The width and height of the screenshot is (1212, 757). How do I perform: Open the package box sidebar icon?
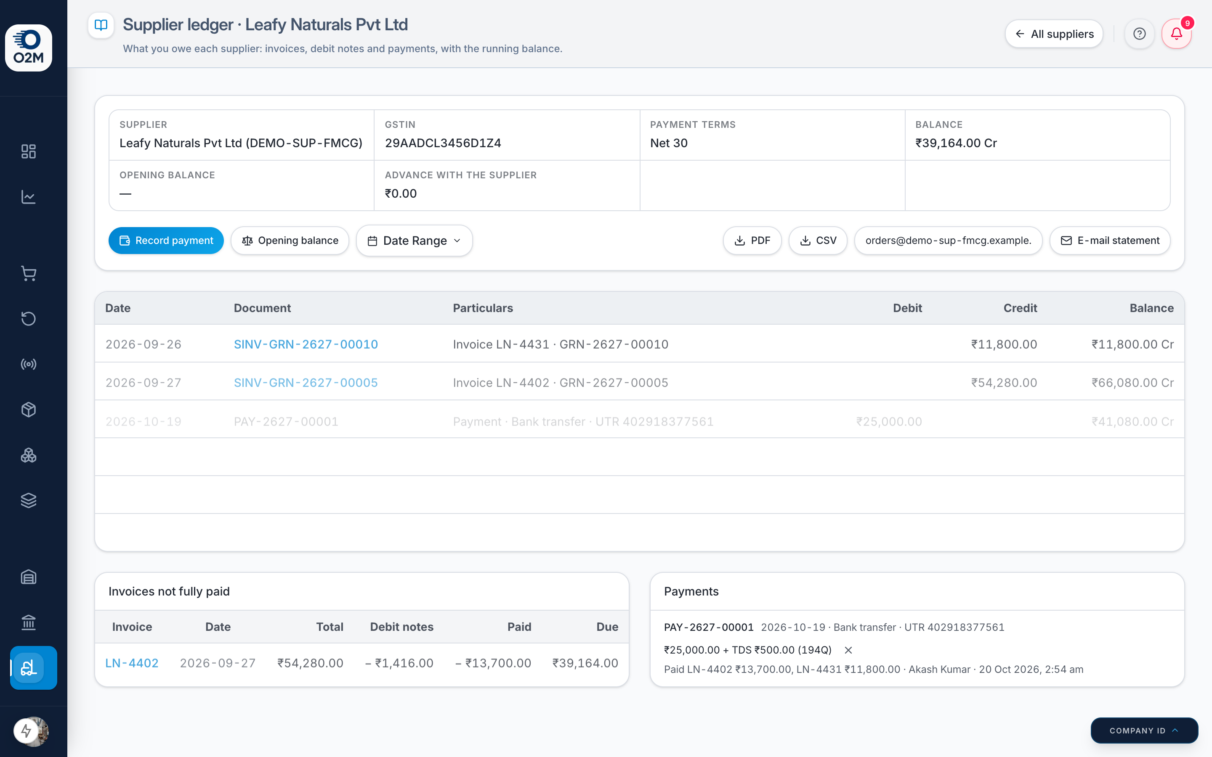coord(29,410)
